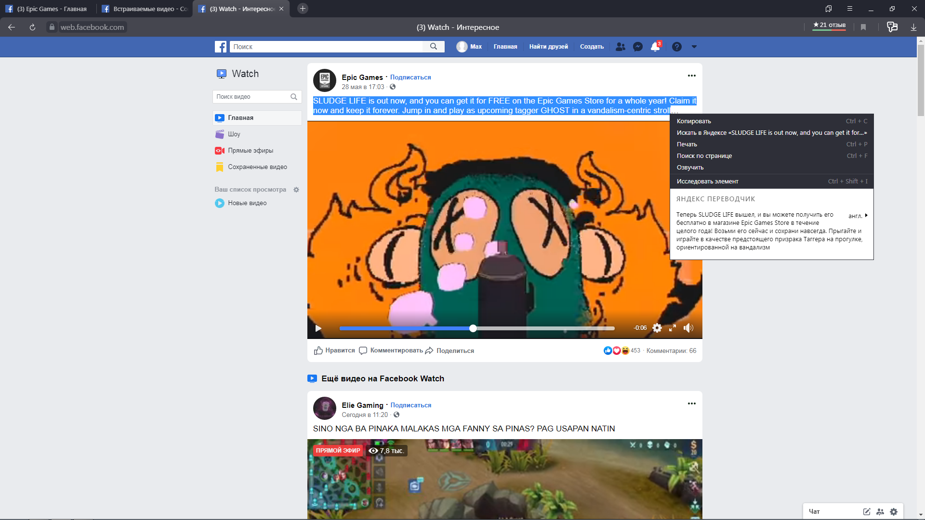Click new message compose icon in chat bar
The height and width of the screenshot is (520, 925).
coord(867,512)
